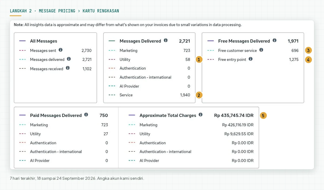Screen dimensions: 324x190
Task: Click the Free entry point label
Action: [x=232, y=60]
